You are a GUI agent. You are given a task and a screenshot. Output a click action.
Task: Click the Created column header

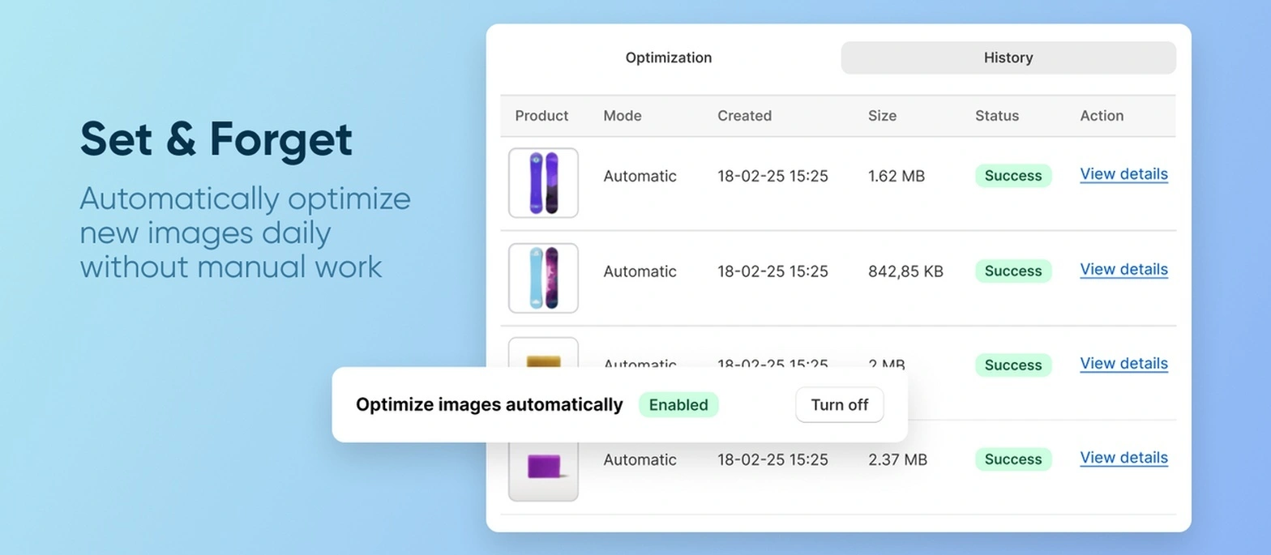pyautogui.click(x=744, y=116)
